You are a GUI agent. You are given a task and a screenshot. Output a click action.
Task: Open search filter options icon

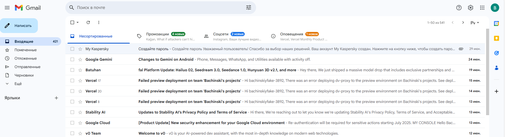point(248,8)
